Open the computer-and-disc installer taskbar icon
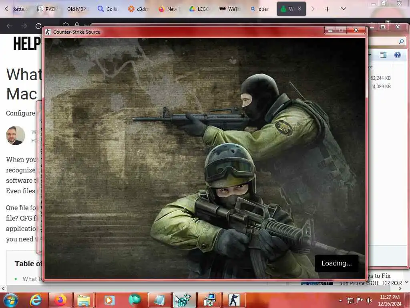The image size is (410, 308). click(x=209, y=300)
